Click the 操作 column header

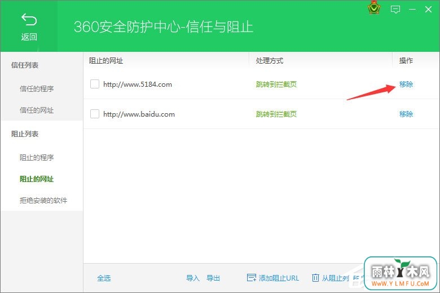tap(406, 60)
